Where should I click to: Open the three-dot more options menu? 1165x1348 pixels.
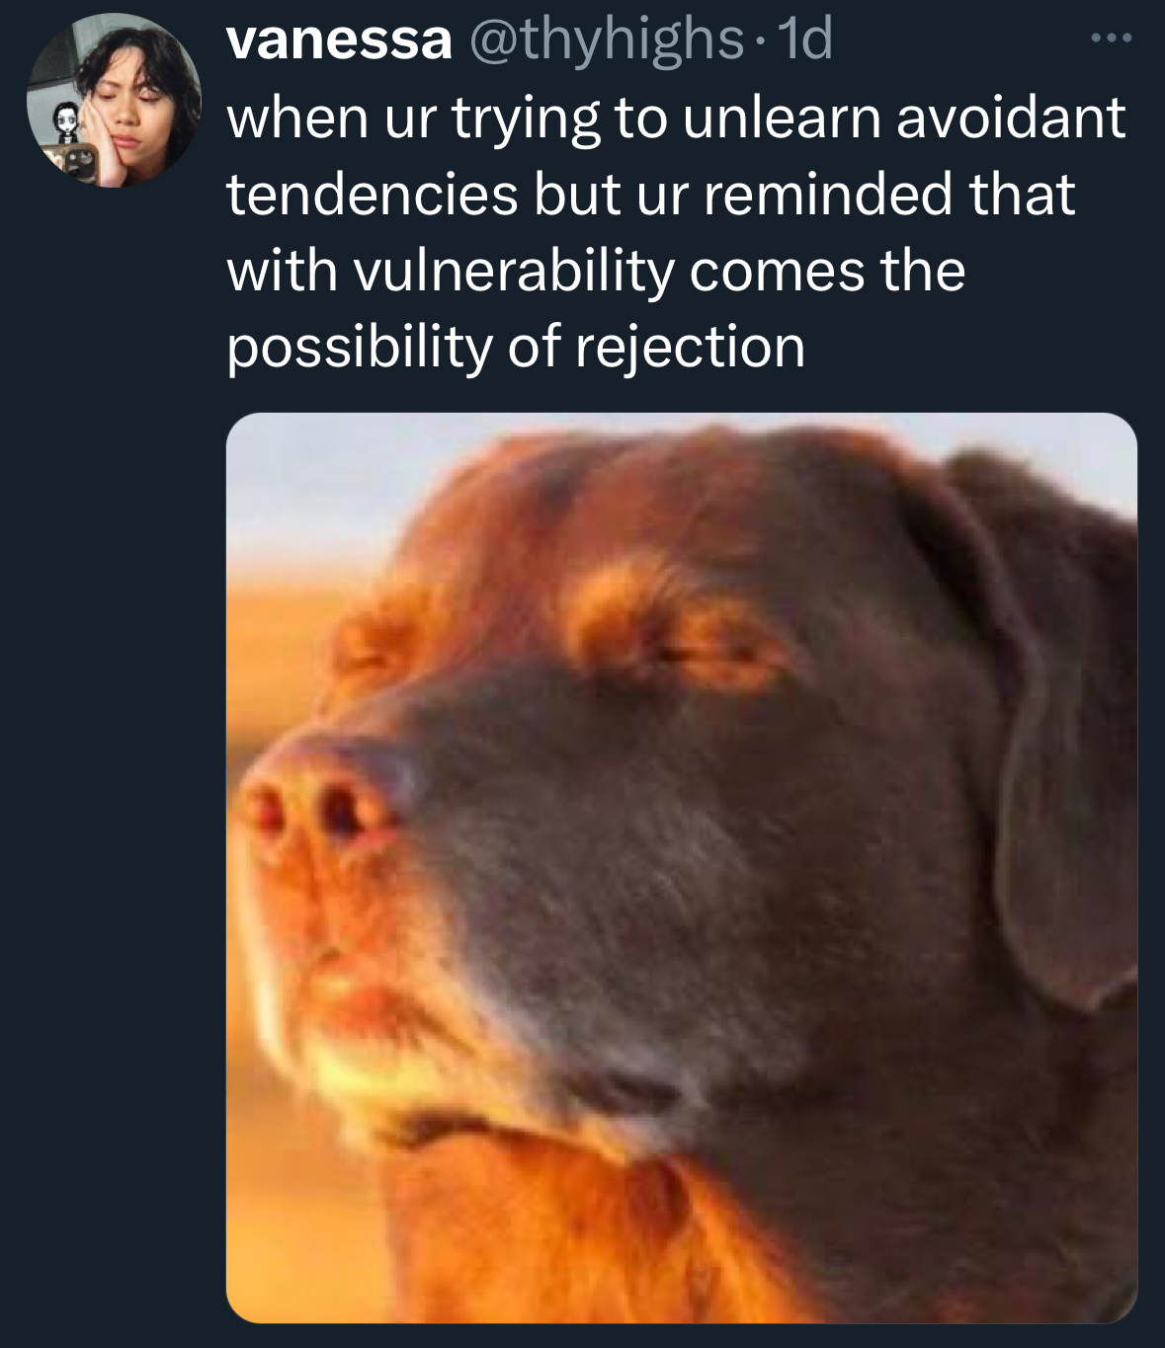[1115, 40]
